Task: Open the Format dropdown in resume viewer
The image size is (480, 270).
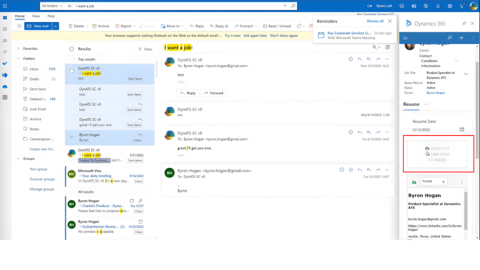Action: pos(433,181)
